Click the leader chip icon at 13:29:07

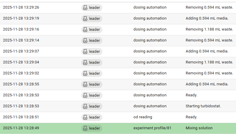(x=85, y=51)
